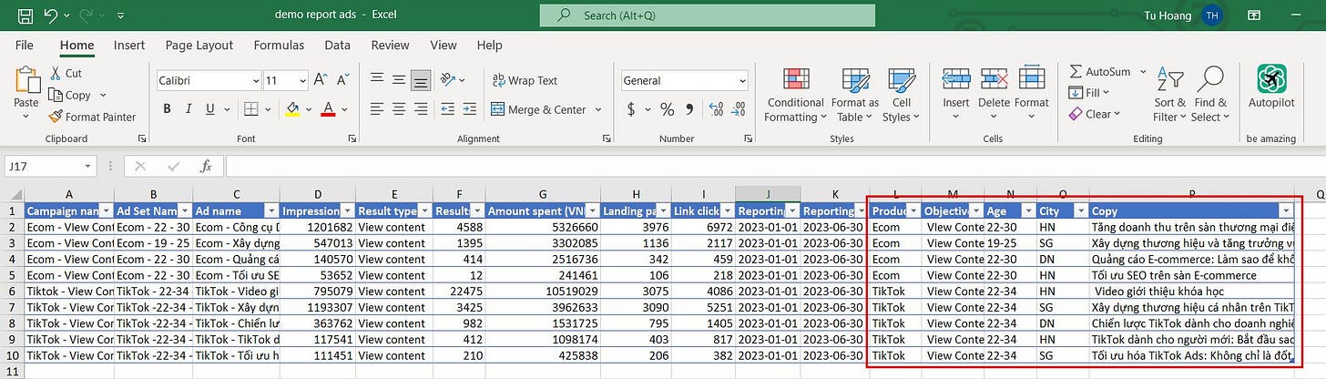
Task: Open the File tab
Action: 25,45
